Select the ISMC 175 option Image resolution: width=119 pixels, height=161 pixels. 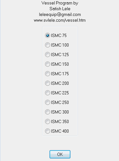57,74
